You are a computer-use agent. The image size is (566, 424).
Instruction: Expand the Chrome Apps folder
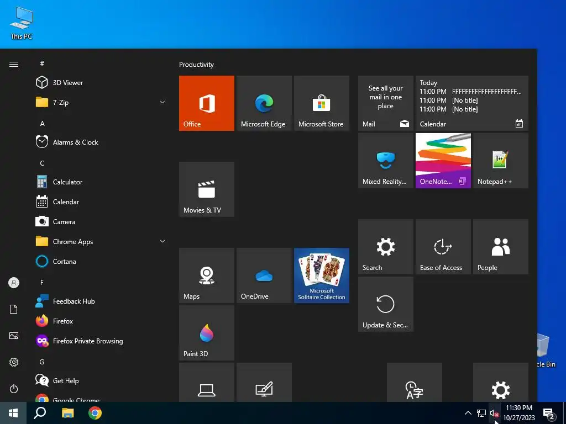coord(101,242)
